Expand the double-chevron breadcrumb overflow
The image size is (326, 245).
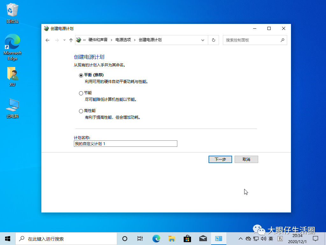(x=84, y=40)
